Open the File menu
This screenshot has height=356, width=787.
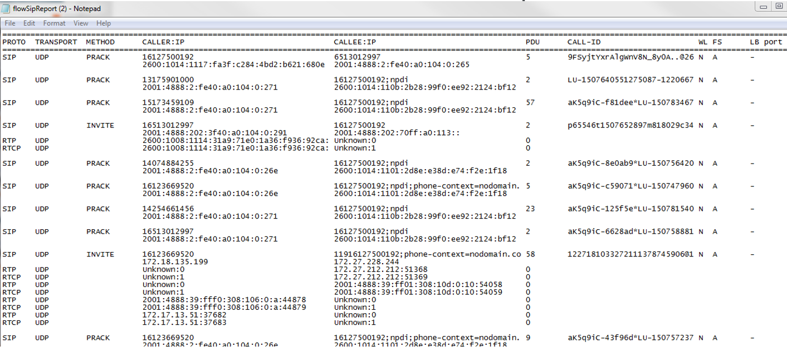point(10,23)
